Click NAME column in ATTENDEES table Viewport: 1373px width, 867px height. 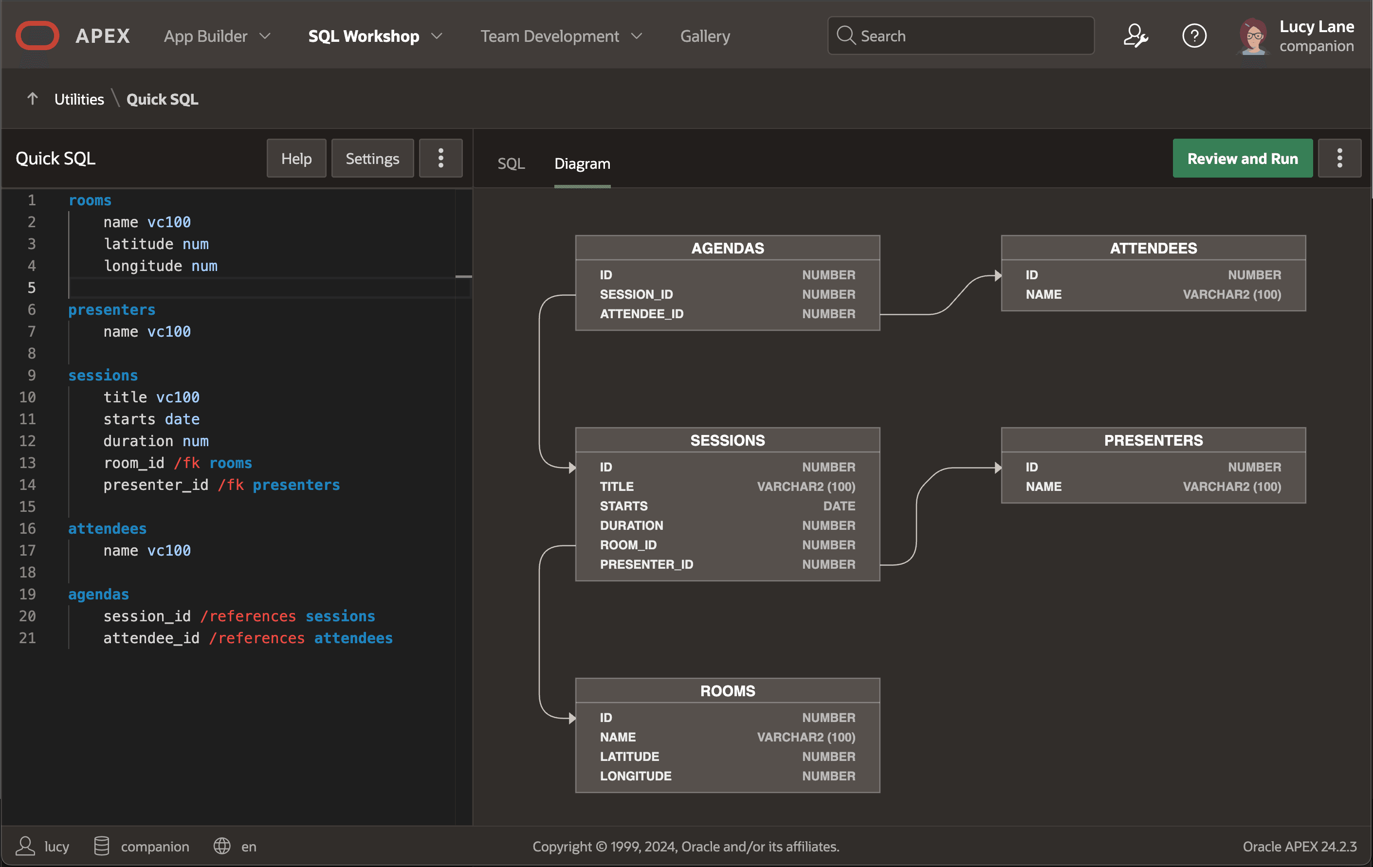(1153, 294)
